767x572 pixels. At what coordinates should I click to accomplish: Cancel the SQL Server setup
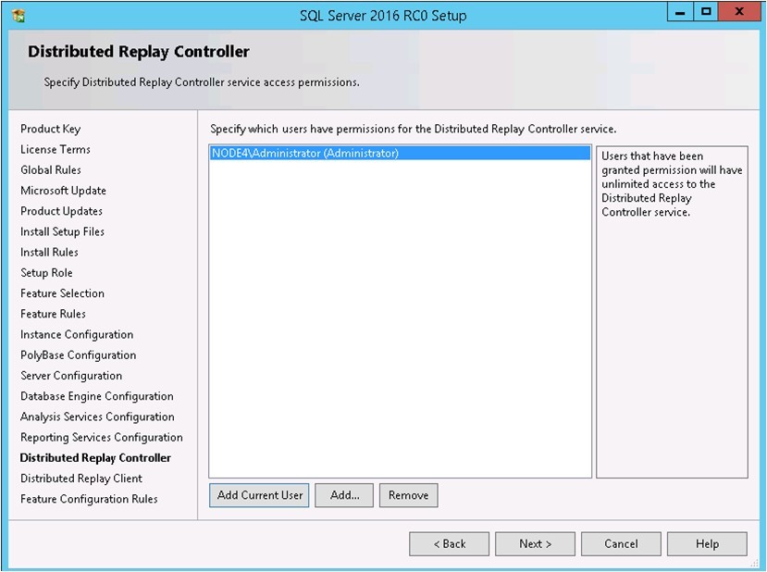(621, 543)
